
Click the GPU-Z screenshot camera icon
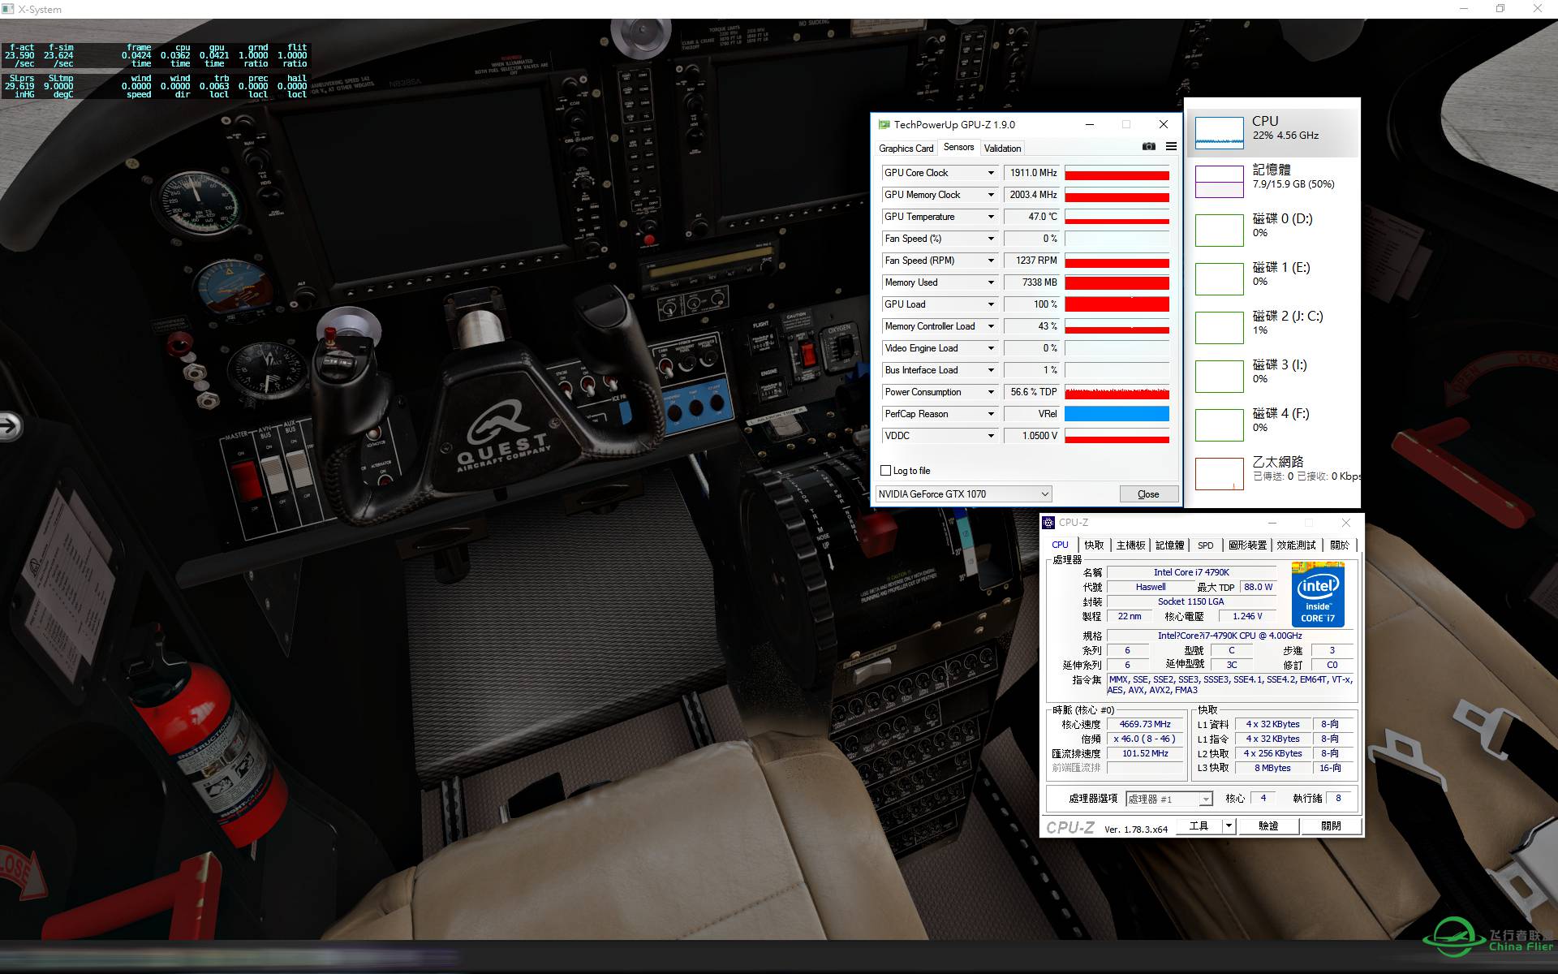[1148, 147]
